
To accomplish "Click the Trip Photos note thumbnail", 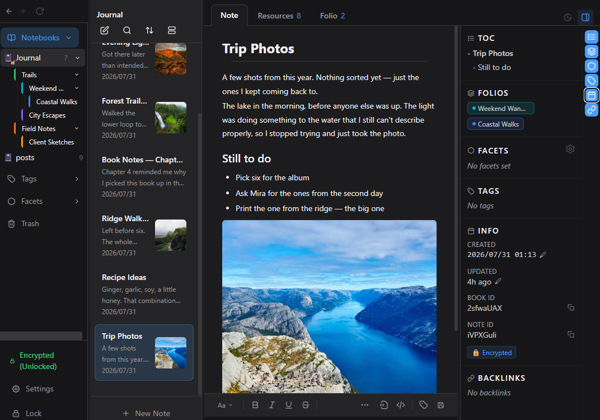I will point(171,353).
